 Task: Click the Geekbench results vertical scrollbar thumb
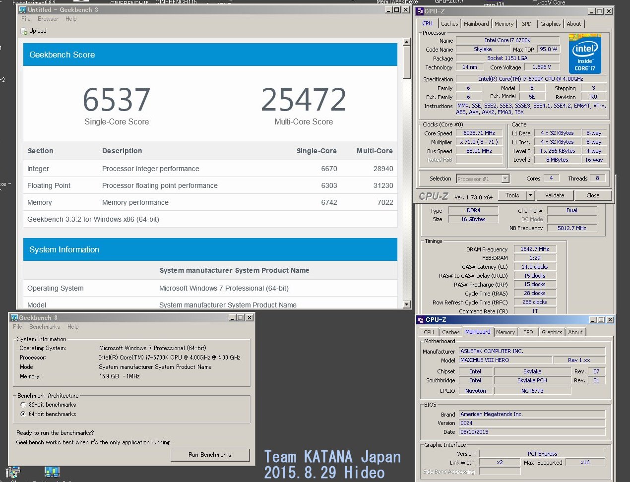pyautogui.click(x=406, y=62)
